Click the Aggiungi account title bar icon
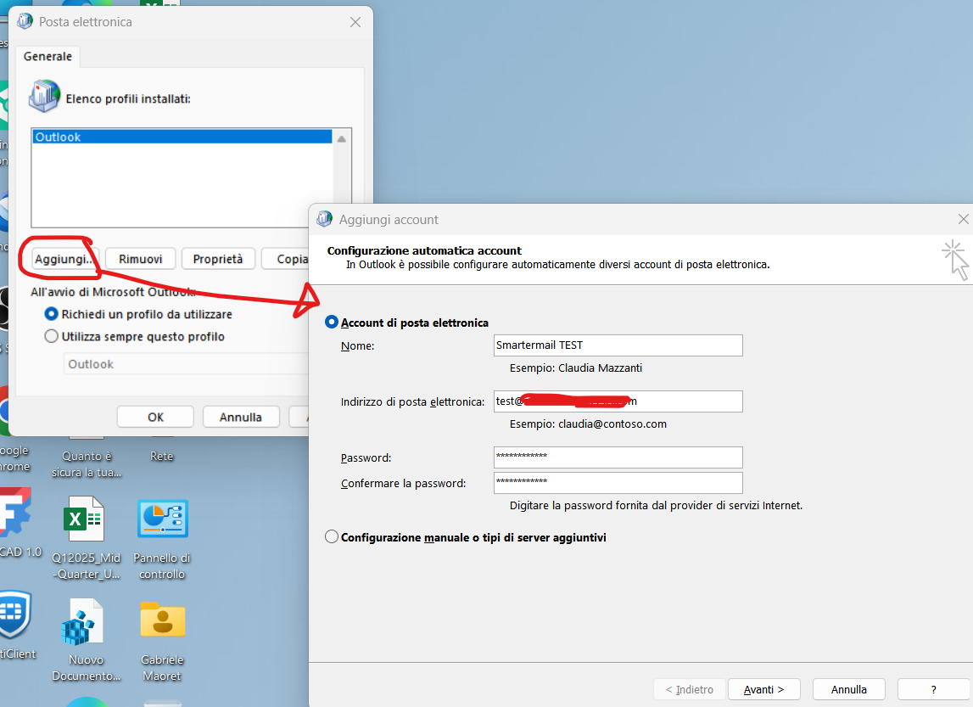The width and height of the screenshot is (973, 707). point(324,219)
